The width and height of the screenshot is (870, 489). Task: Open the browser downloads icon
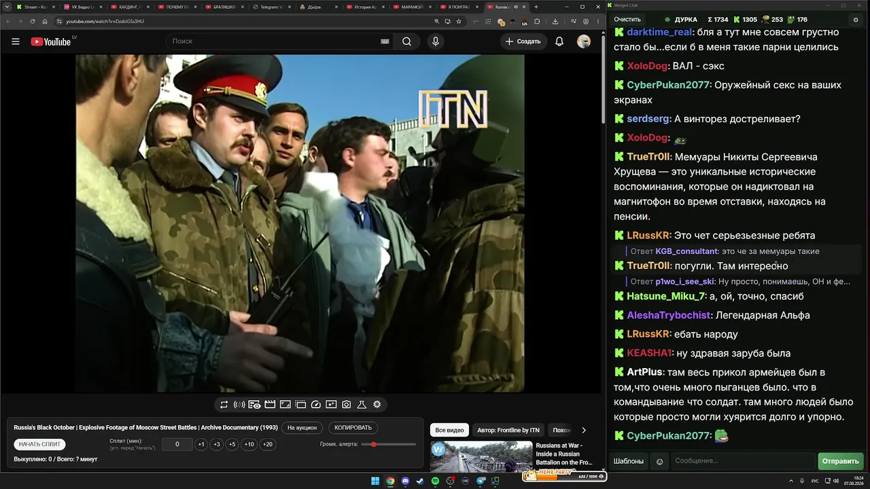coord(555,21)
